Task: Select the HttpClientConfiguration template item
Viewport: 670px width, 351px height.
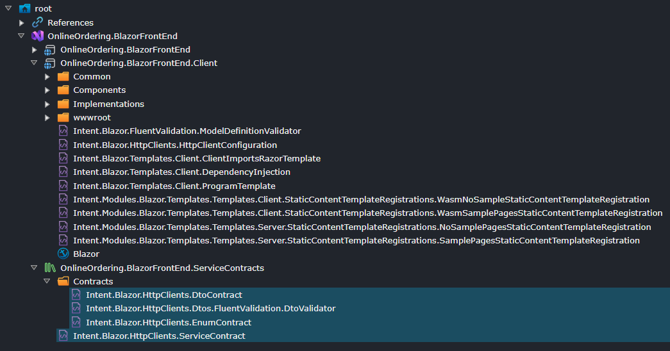Action: click(x=175, y=145)
